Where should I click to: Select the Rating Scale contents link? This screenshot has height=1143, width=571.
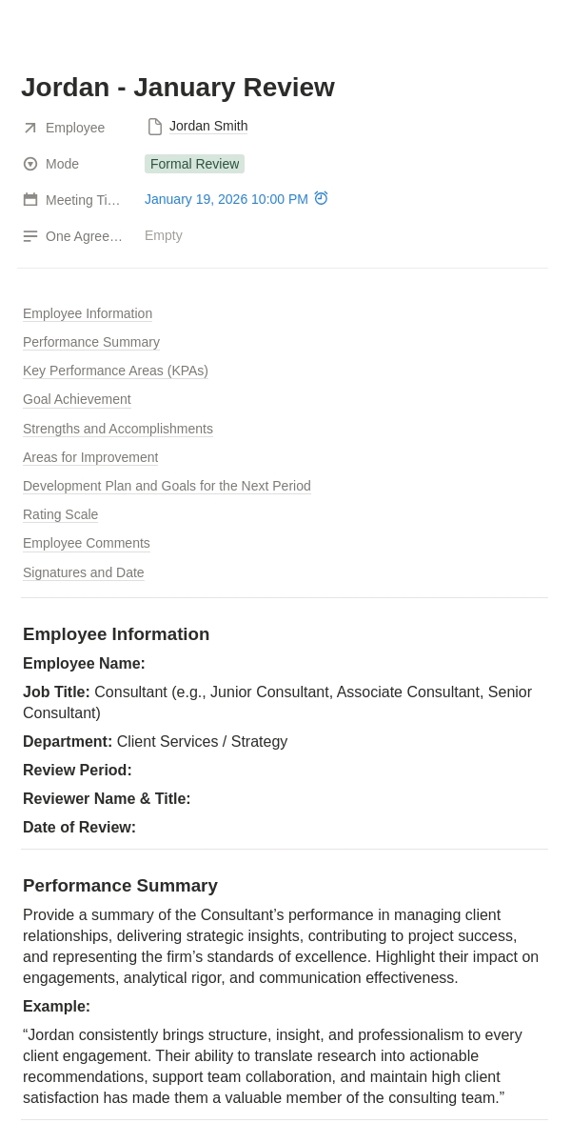[x=61, y=514]
